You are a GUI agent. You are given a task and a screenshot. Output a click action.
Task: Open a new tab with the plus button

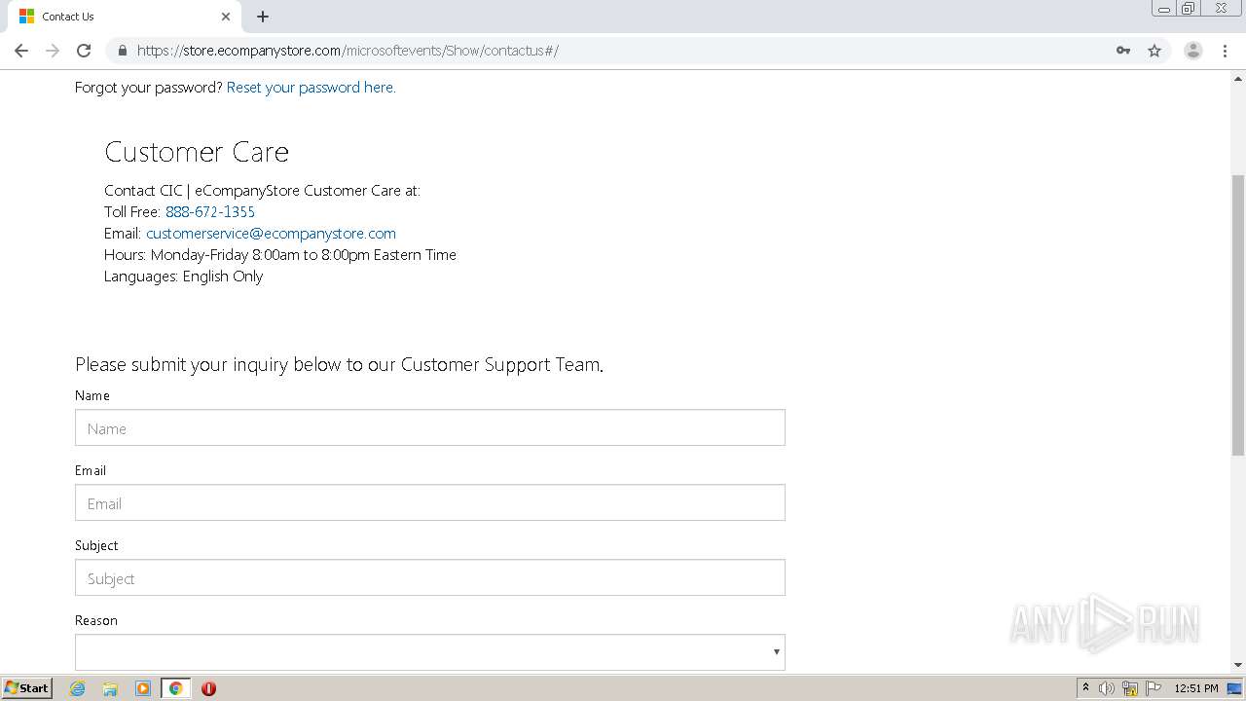[263, 17]
